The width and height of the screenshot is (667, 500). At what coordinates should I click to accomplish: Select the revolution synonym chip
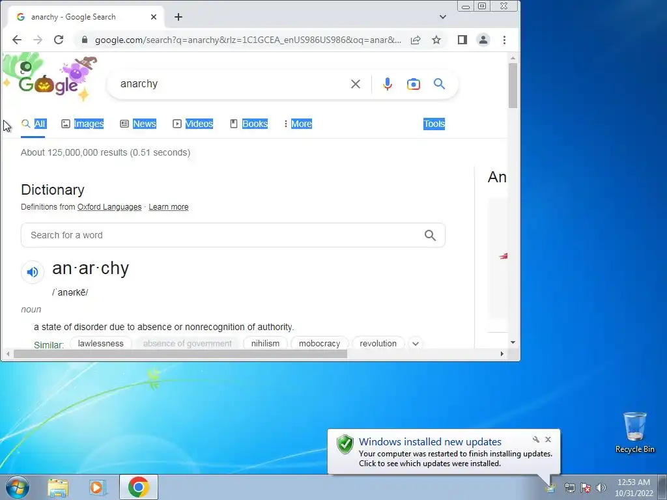pos(378,344)
